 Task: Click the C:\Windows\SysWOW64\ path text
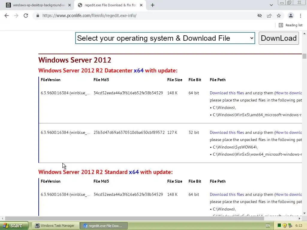pos(235,147)
